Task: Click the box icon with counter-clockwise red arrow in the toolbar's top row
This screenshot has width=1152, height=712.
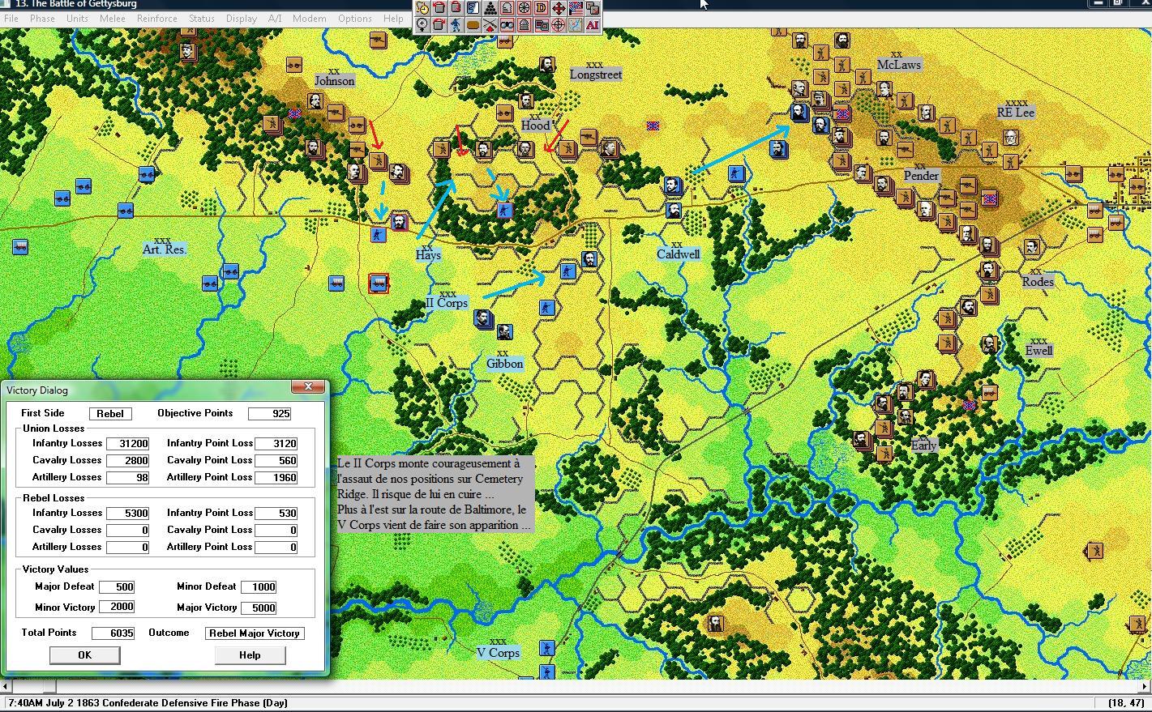Action: pos(439,8)
